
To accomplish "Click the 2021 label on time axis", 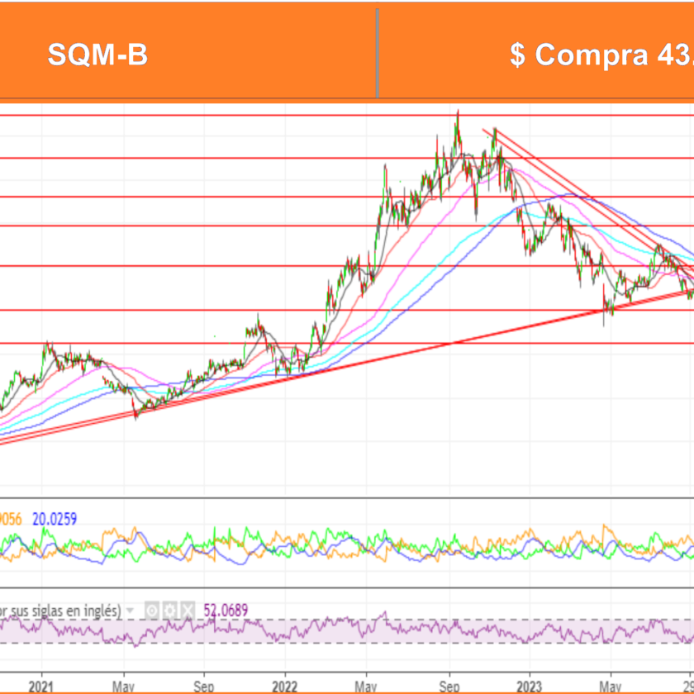I will click(x=40, y=685).
